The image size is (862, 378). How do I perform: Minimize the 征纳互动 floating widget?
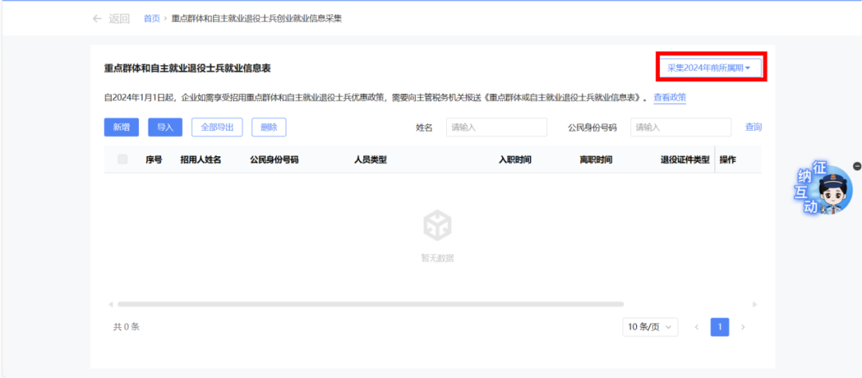point(857,166)
